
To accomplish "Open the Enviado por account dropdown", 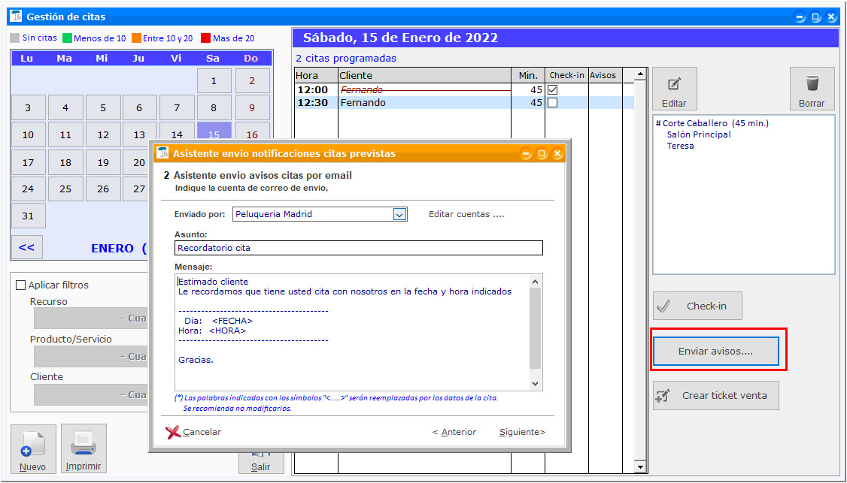I will point(399,214).
